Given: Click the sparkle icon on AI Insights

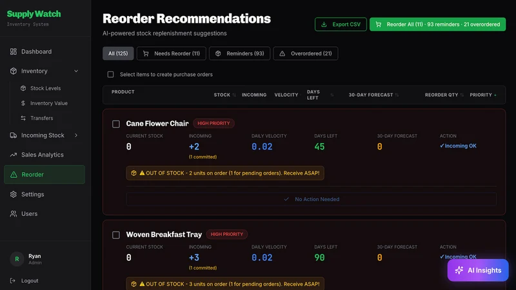Looking at the screenshot, I should pos(459,270).
